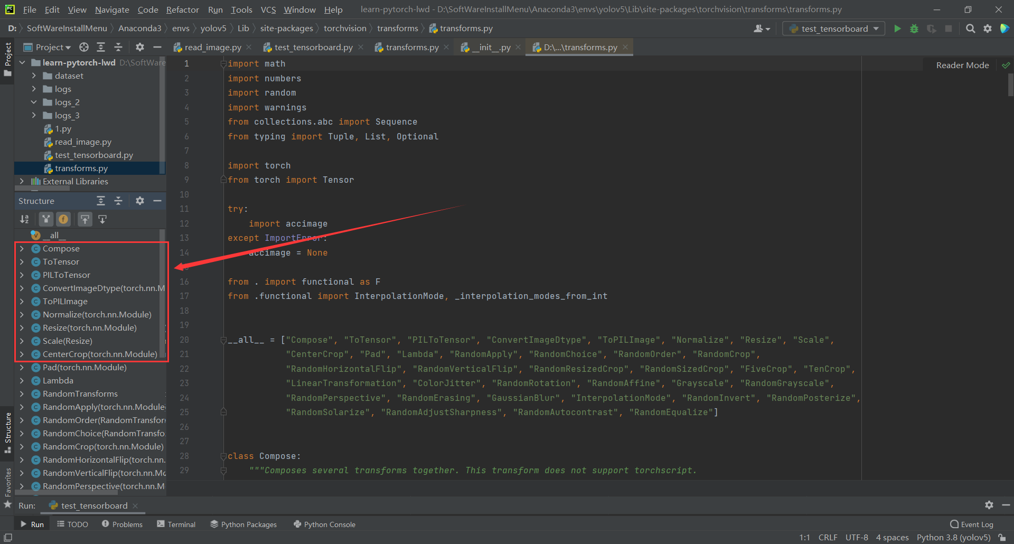Debug test_tensorboard with the bug icon
Image resolution: width=1014 pixels, height=544 pixels.
click(914, 29)
